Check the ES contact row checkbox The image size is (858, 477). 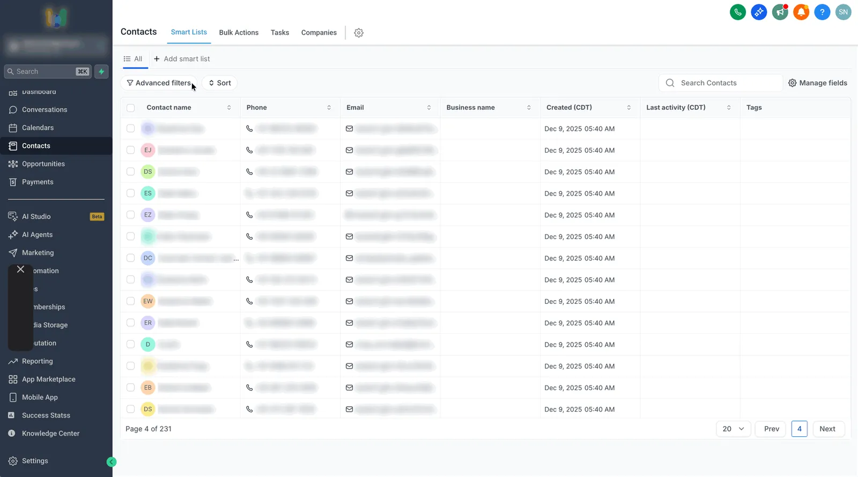[x=130, y=193]
